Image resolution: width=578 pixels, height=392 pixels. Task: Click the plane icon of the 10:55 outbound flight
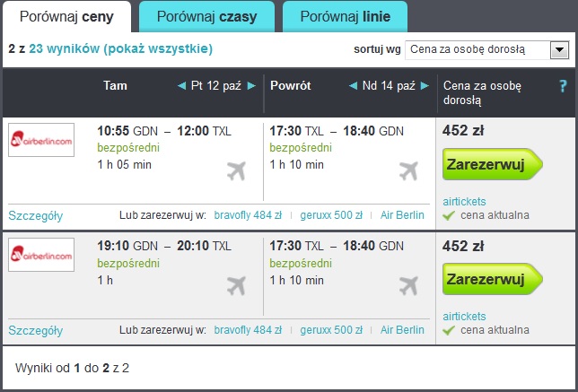click(x=236, y=171)
